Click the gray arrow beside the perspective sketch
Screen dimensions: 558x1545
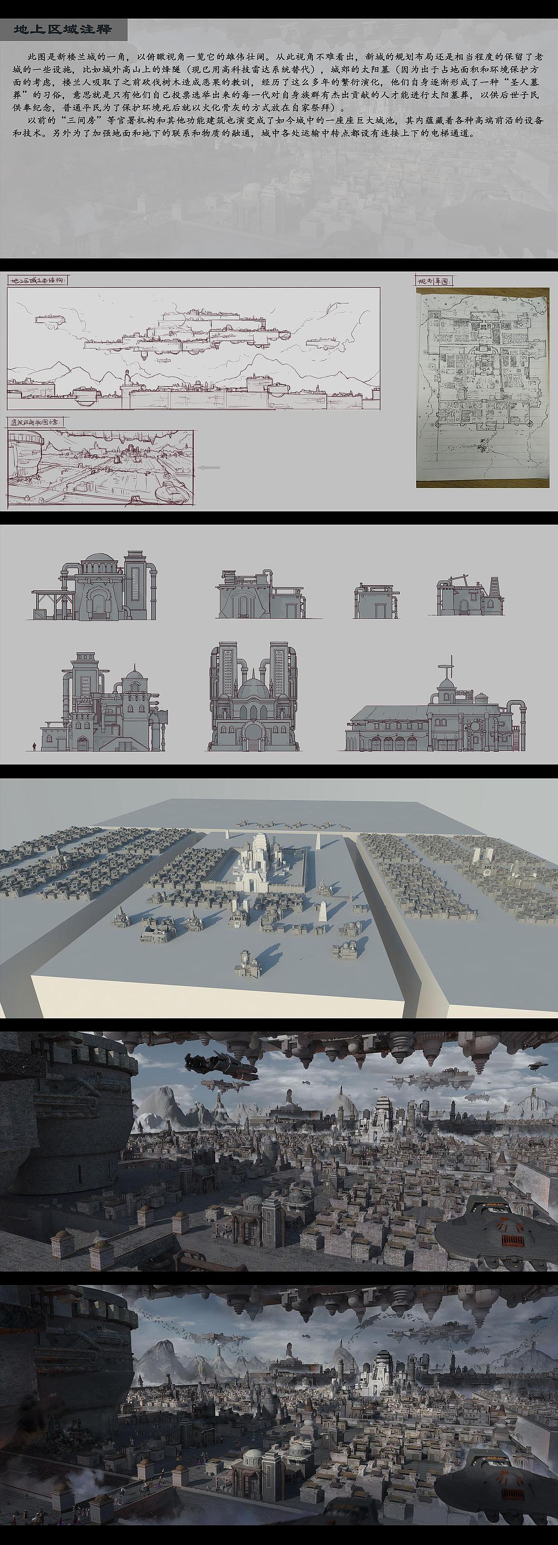coord(209,467)
